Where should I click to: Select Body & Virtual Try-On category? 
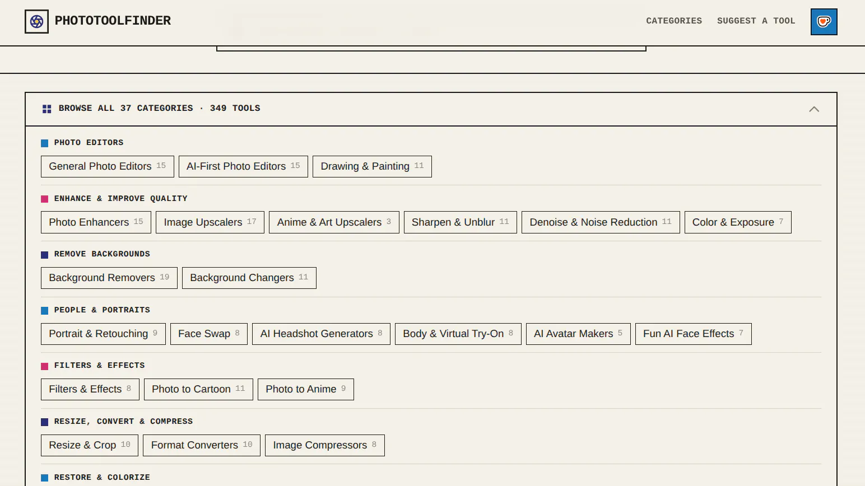[458, 334]
